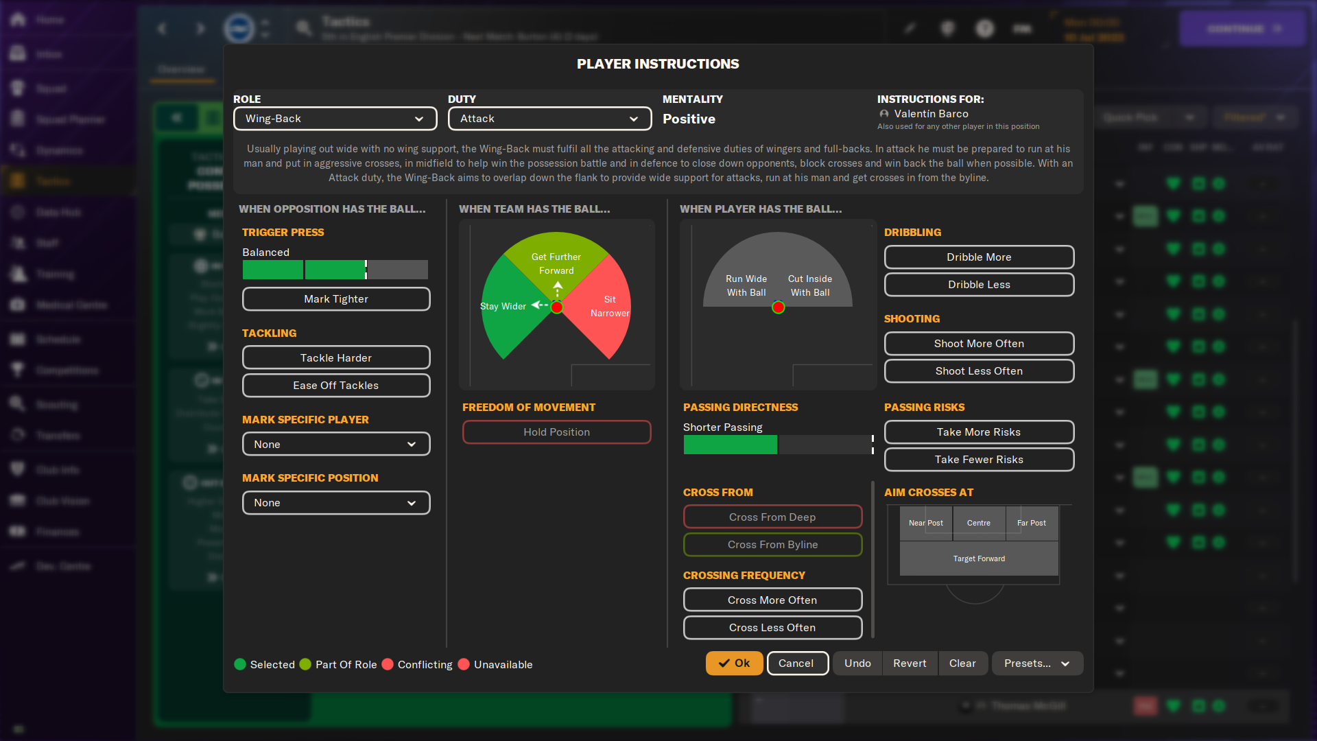The image size is (1317, 741).
Task: Click the search magnifier icon
Action: pos(304,28)
